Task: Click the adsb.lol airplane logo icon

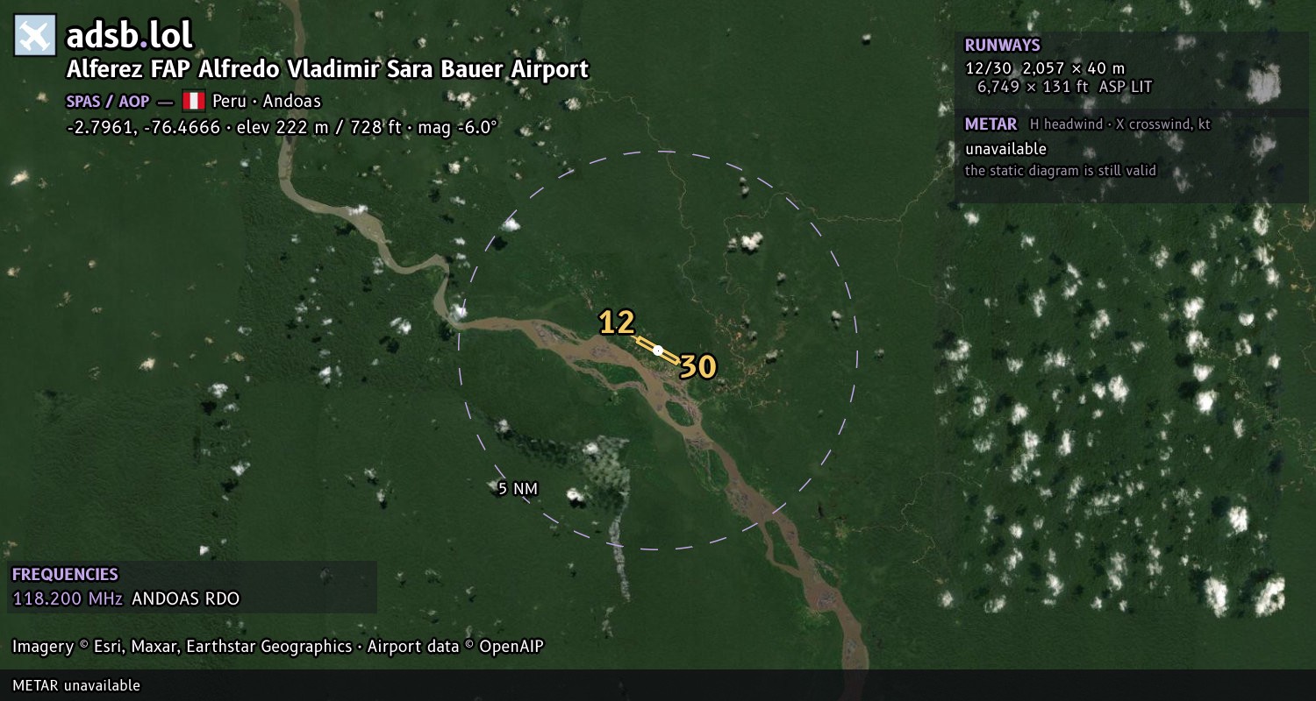Action: tap(35, 35)
